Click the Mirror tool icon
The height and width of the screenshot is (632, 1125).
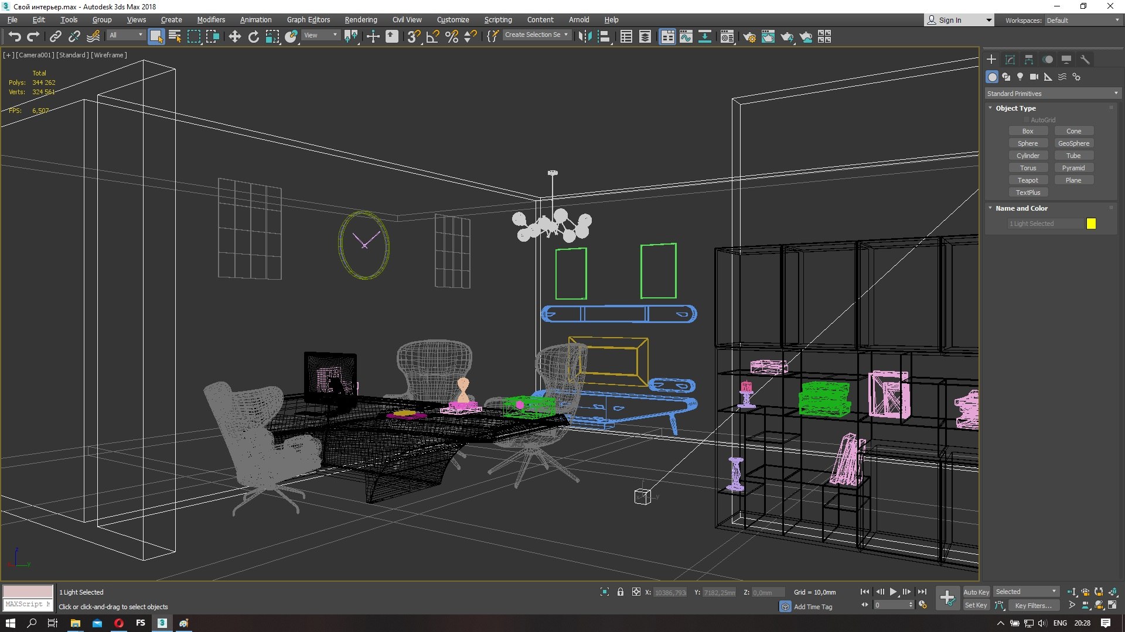click(x=585, y=37)
